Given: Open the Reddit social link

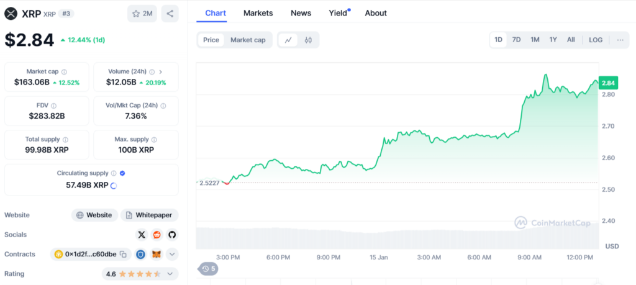Looking at the screenshot, I should (x=157, y=235).
